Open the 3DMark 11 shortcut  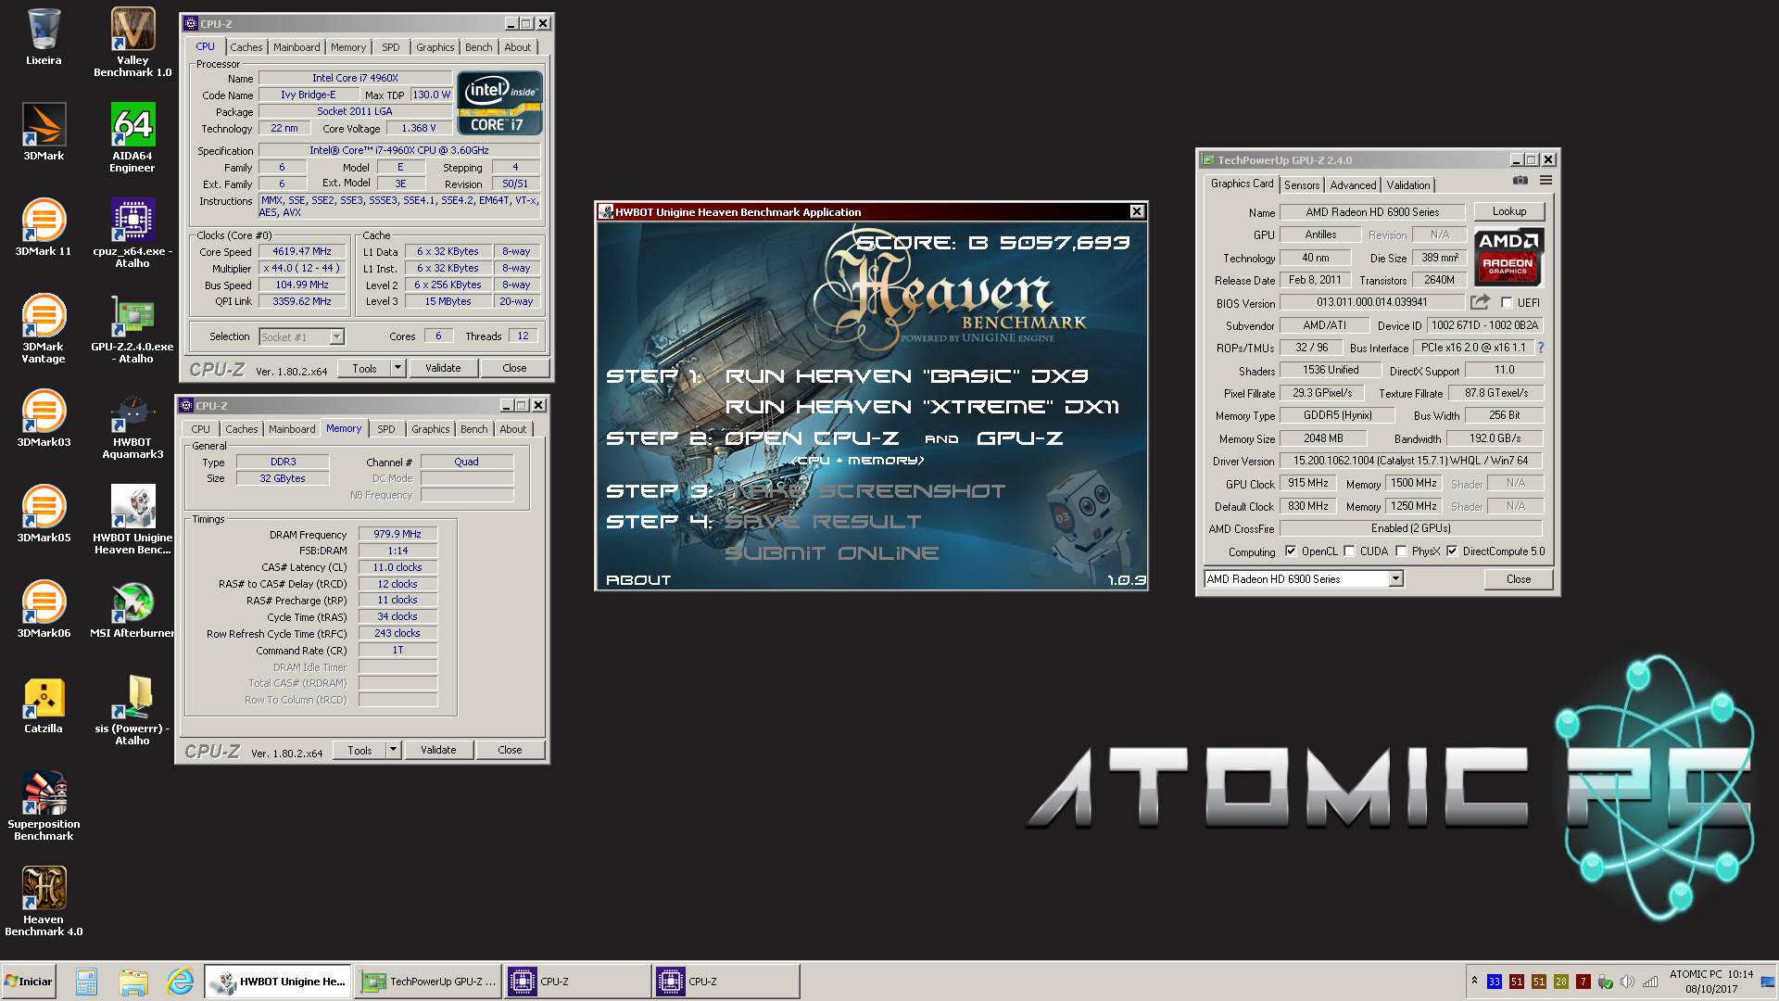(x=44, y=228)
